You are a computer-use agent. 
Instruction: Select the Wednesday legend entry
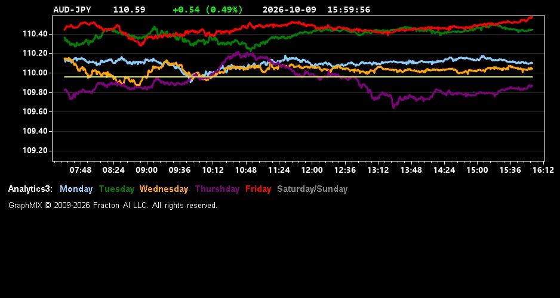[164, 190]
